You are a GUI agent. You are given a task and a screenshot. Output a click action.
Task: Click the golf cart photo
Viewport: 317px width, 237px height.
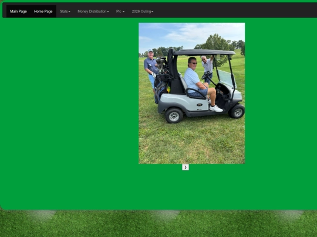(x=191, y=93)
